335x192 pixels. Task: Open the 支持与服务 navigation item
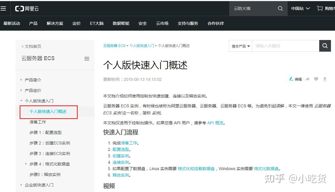pos(188,23)
